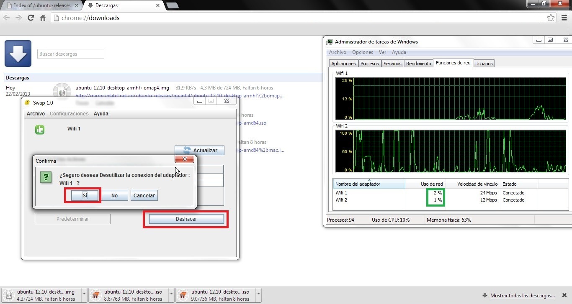Image resolution: width=572 pixels, height=304 pixels.
Task: Open Ayuda menu in Task Manager
Action: pos(399,52)
